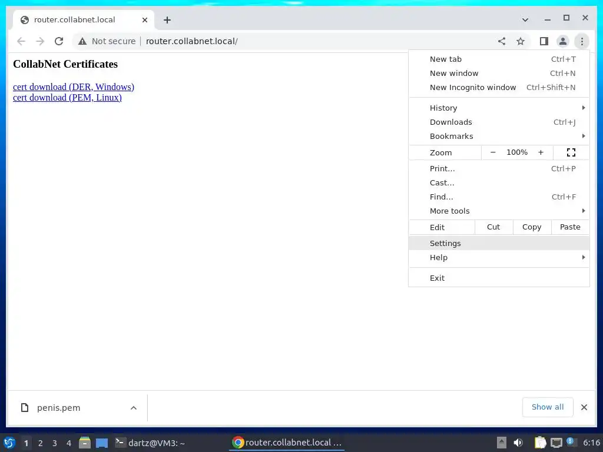This screenshot has width=603, height=452.
Task: Close Chrome three-dot menu button
Action: pyautogui.click(x=582, y=41)
